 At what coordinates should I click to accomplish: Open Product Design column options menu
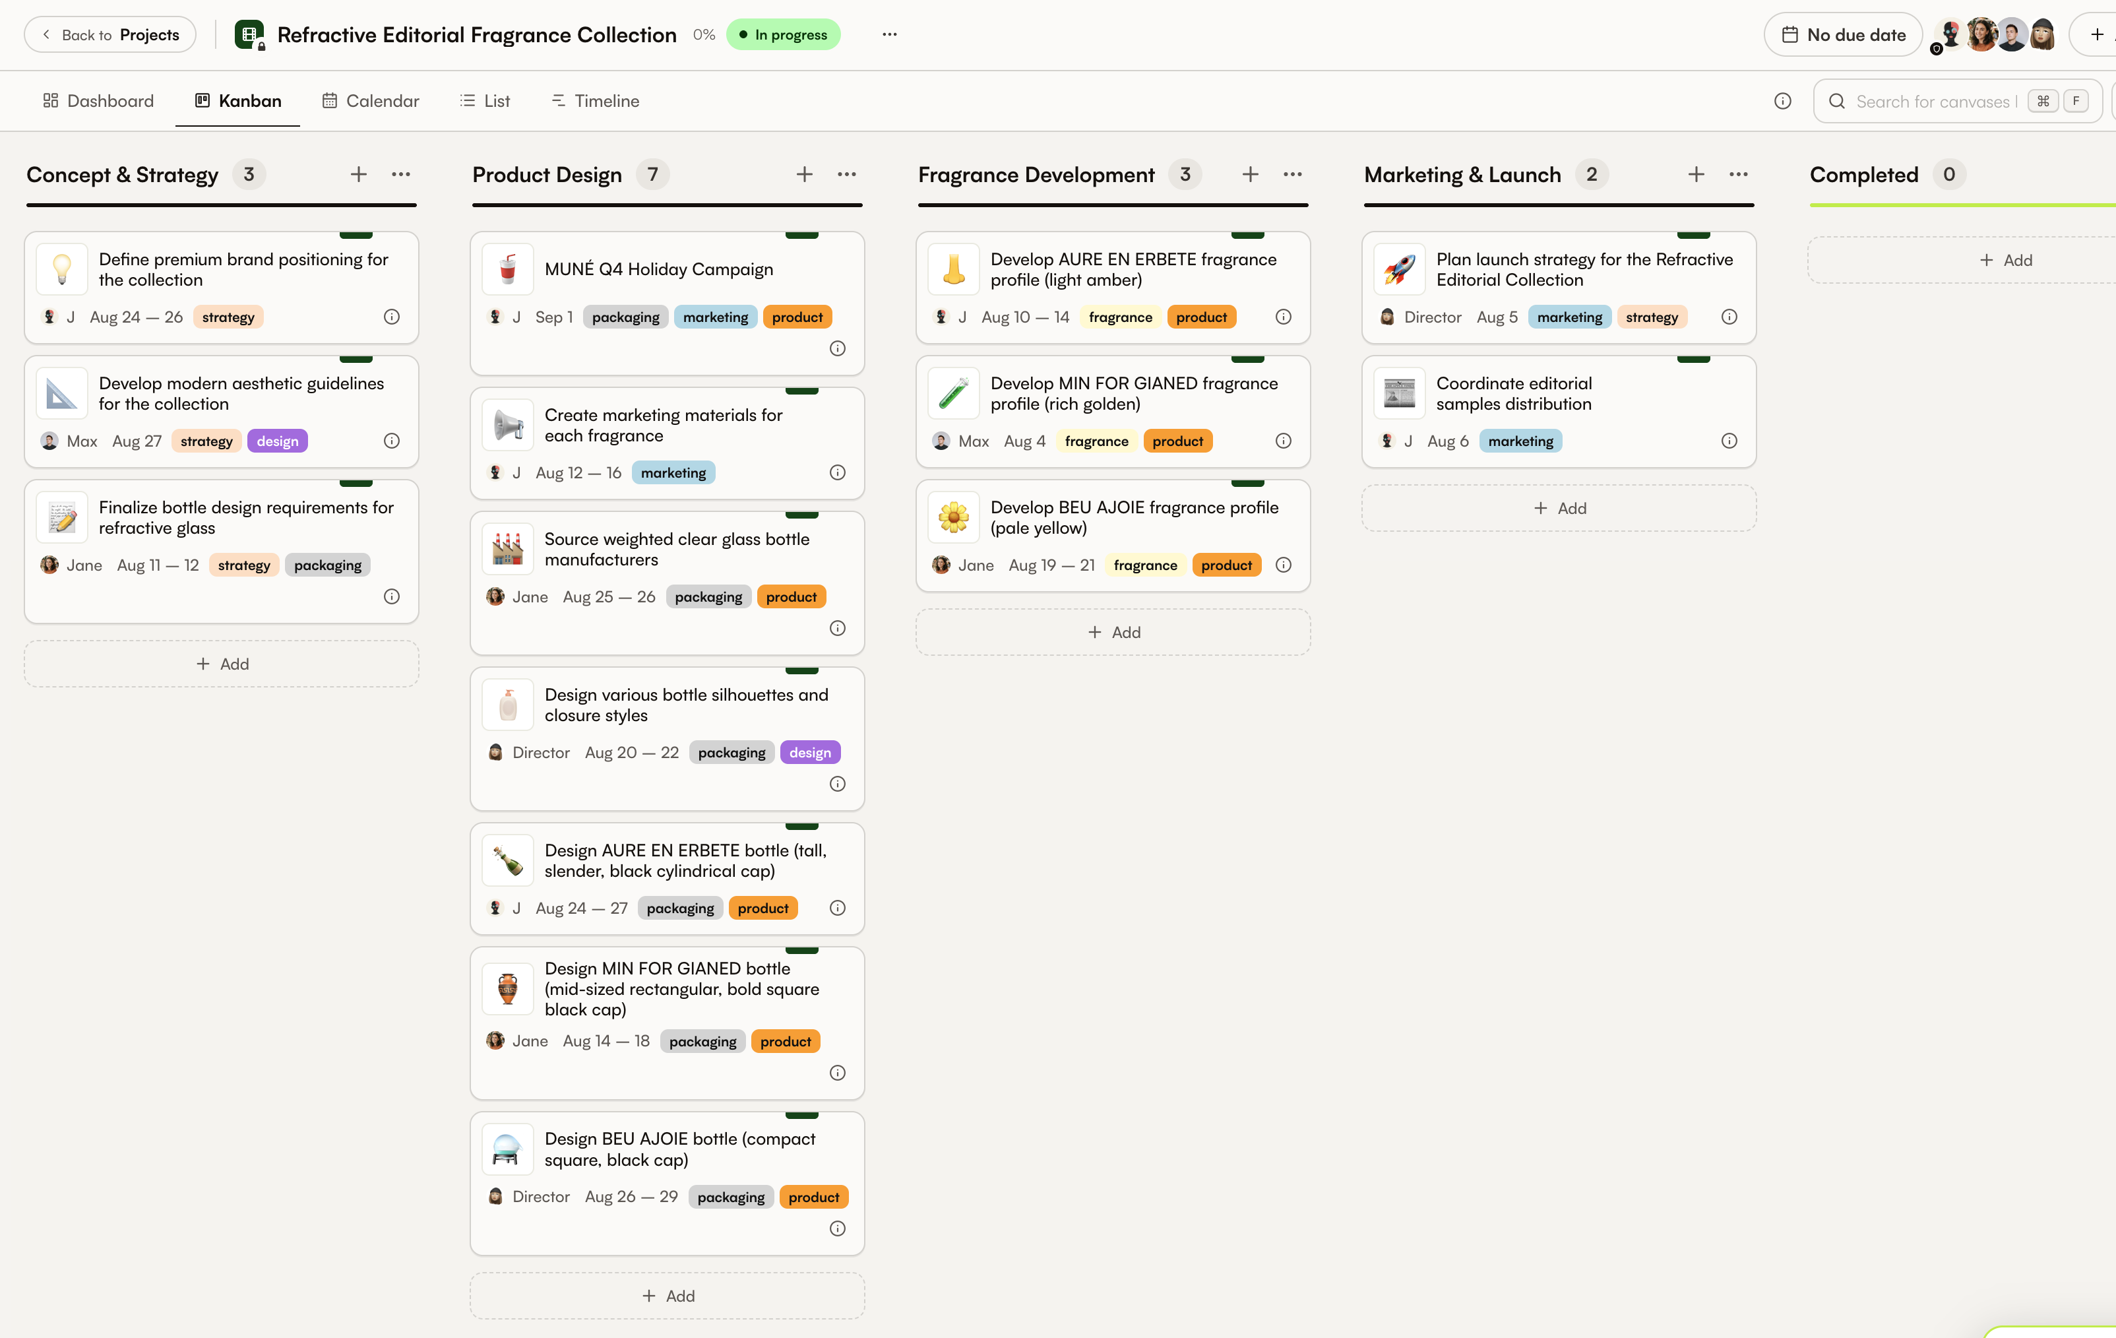point(846,174)
